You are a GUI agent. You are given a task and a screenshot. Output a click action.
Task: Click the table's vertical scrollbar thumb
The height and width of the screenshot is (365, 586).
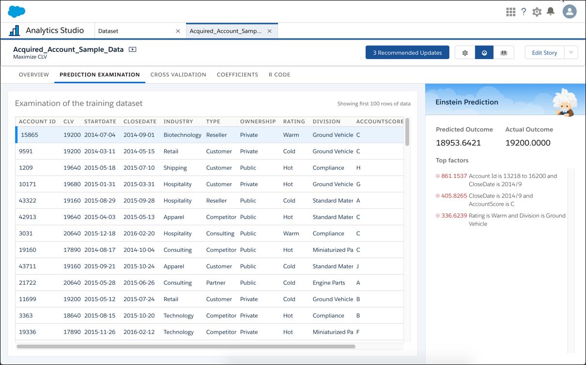pos(407,131)
